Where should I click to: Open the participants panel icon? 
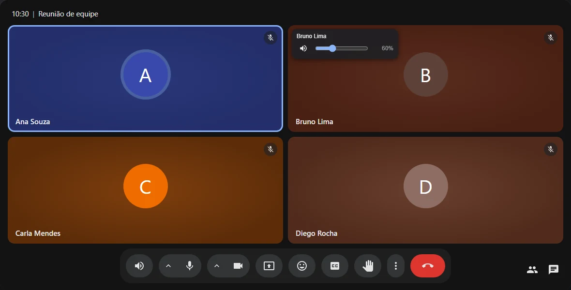pyautogui.click(x=532, y=270)
